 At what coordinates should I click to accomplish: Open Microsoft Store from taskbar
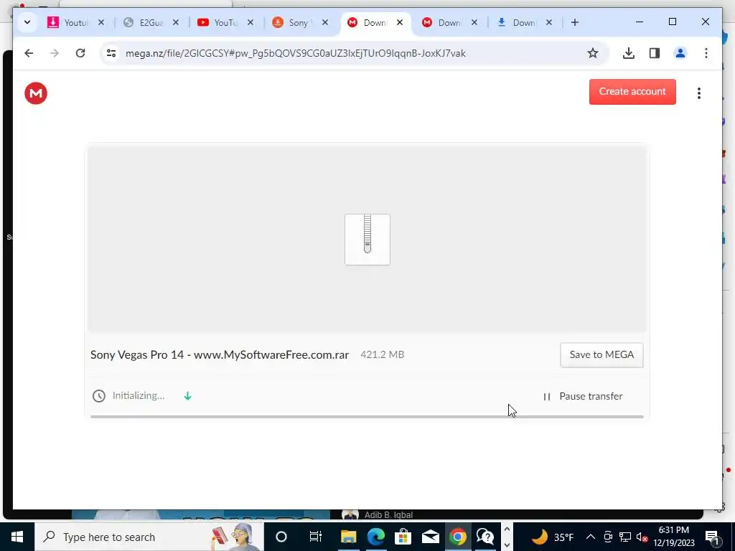[403, 537]
